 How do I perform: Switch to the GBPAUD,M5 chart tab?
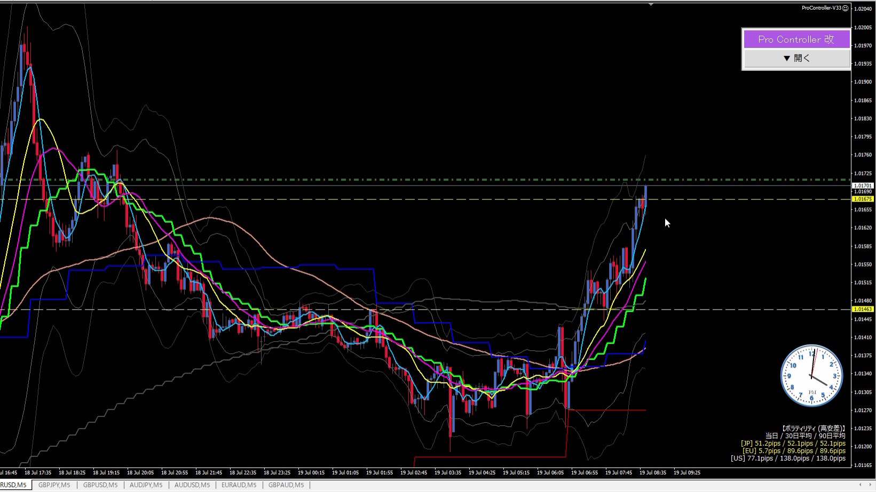point(286,485)
